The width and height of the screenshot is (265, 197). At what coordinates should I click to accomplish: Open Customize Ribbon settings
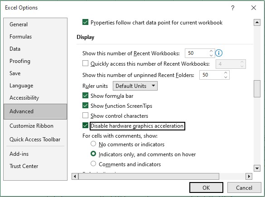(x=35, y=126)
